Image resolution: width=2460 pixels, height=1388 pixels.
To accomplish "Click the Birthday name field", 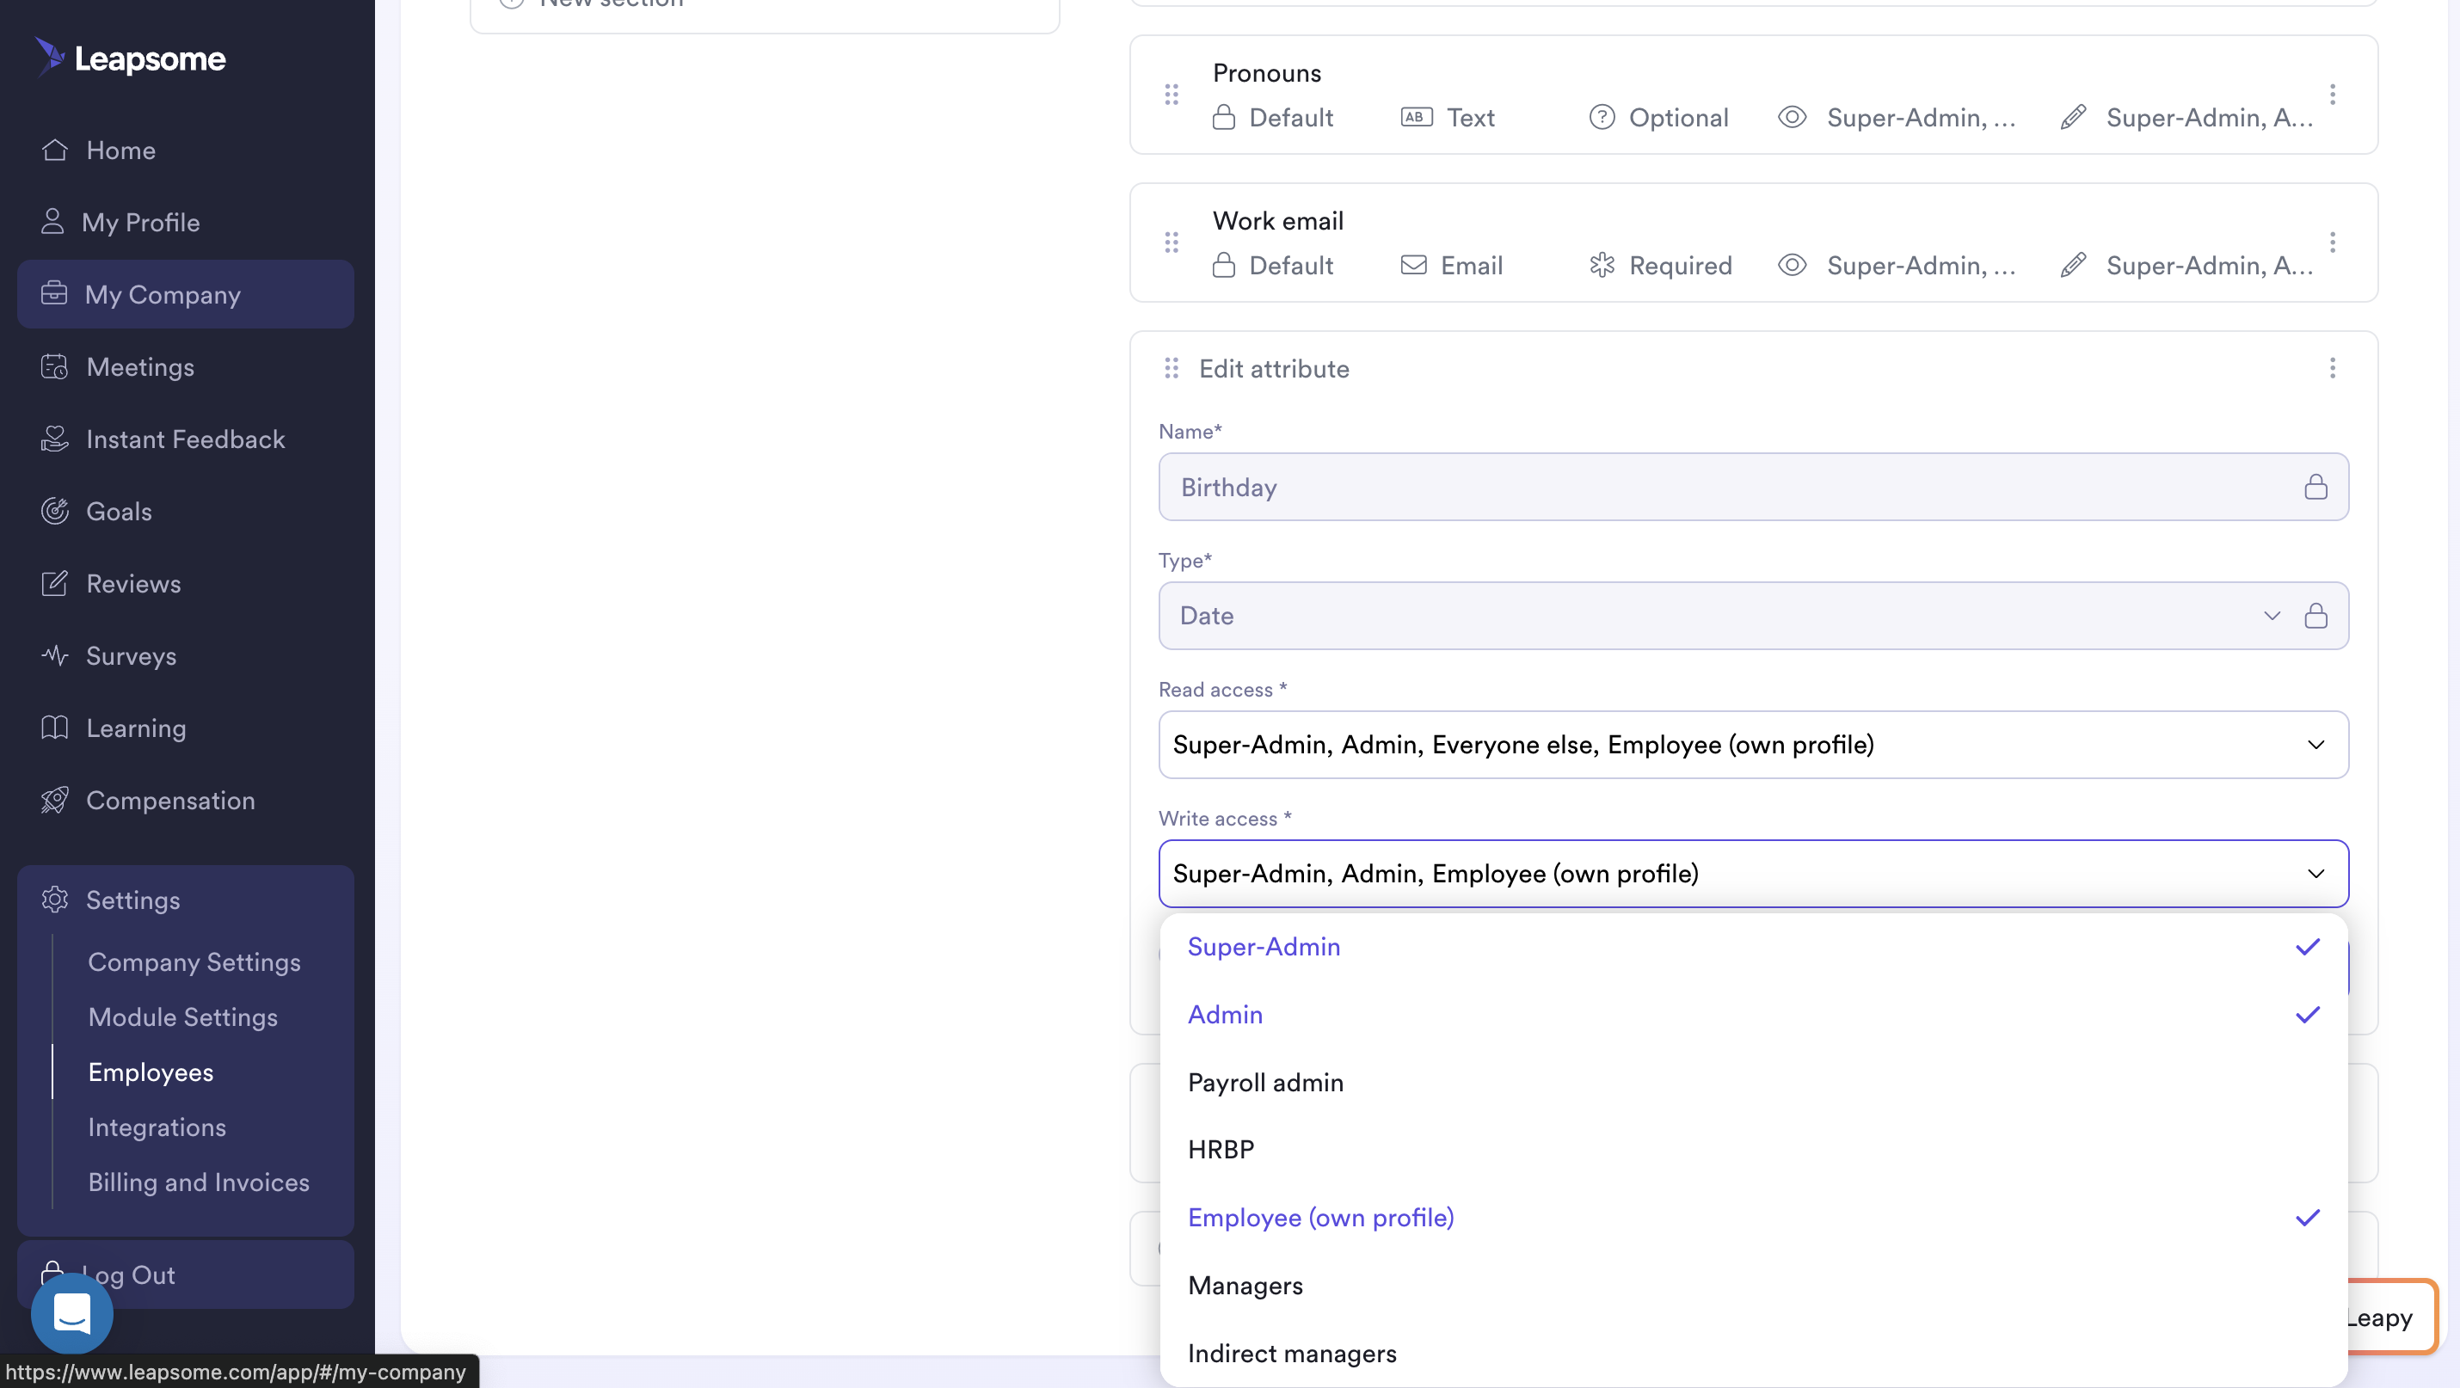I will pos(1753,487).
